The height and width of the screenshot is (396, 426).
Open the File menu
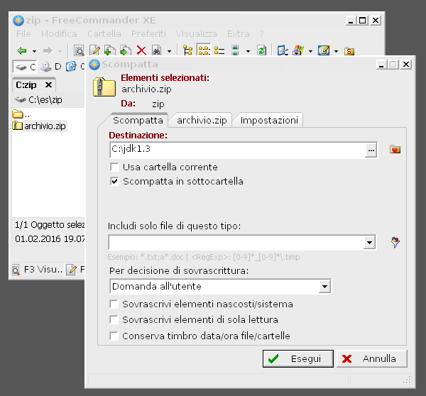(23, 34)
